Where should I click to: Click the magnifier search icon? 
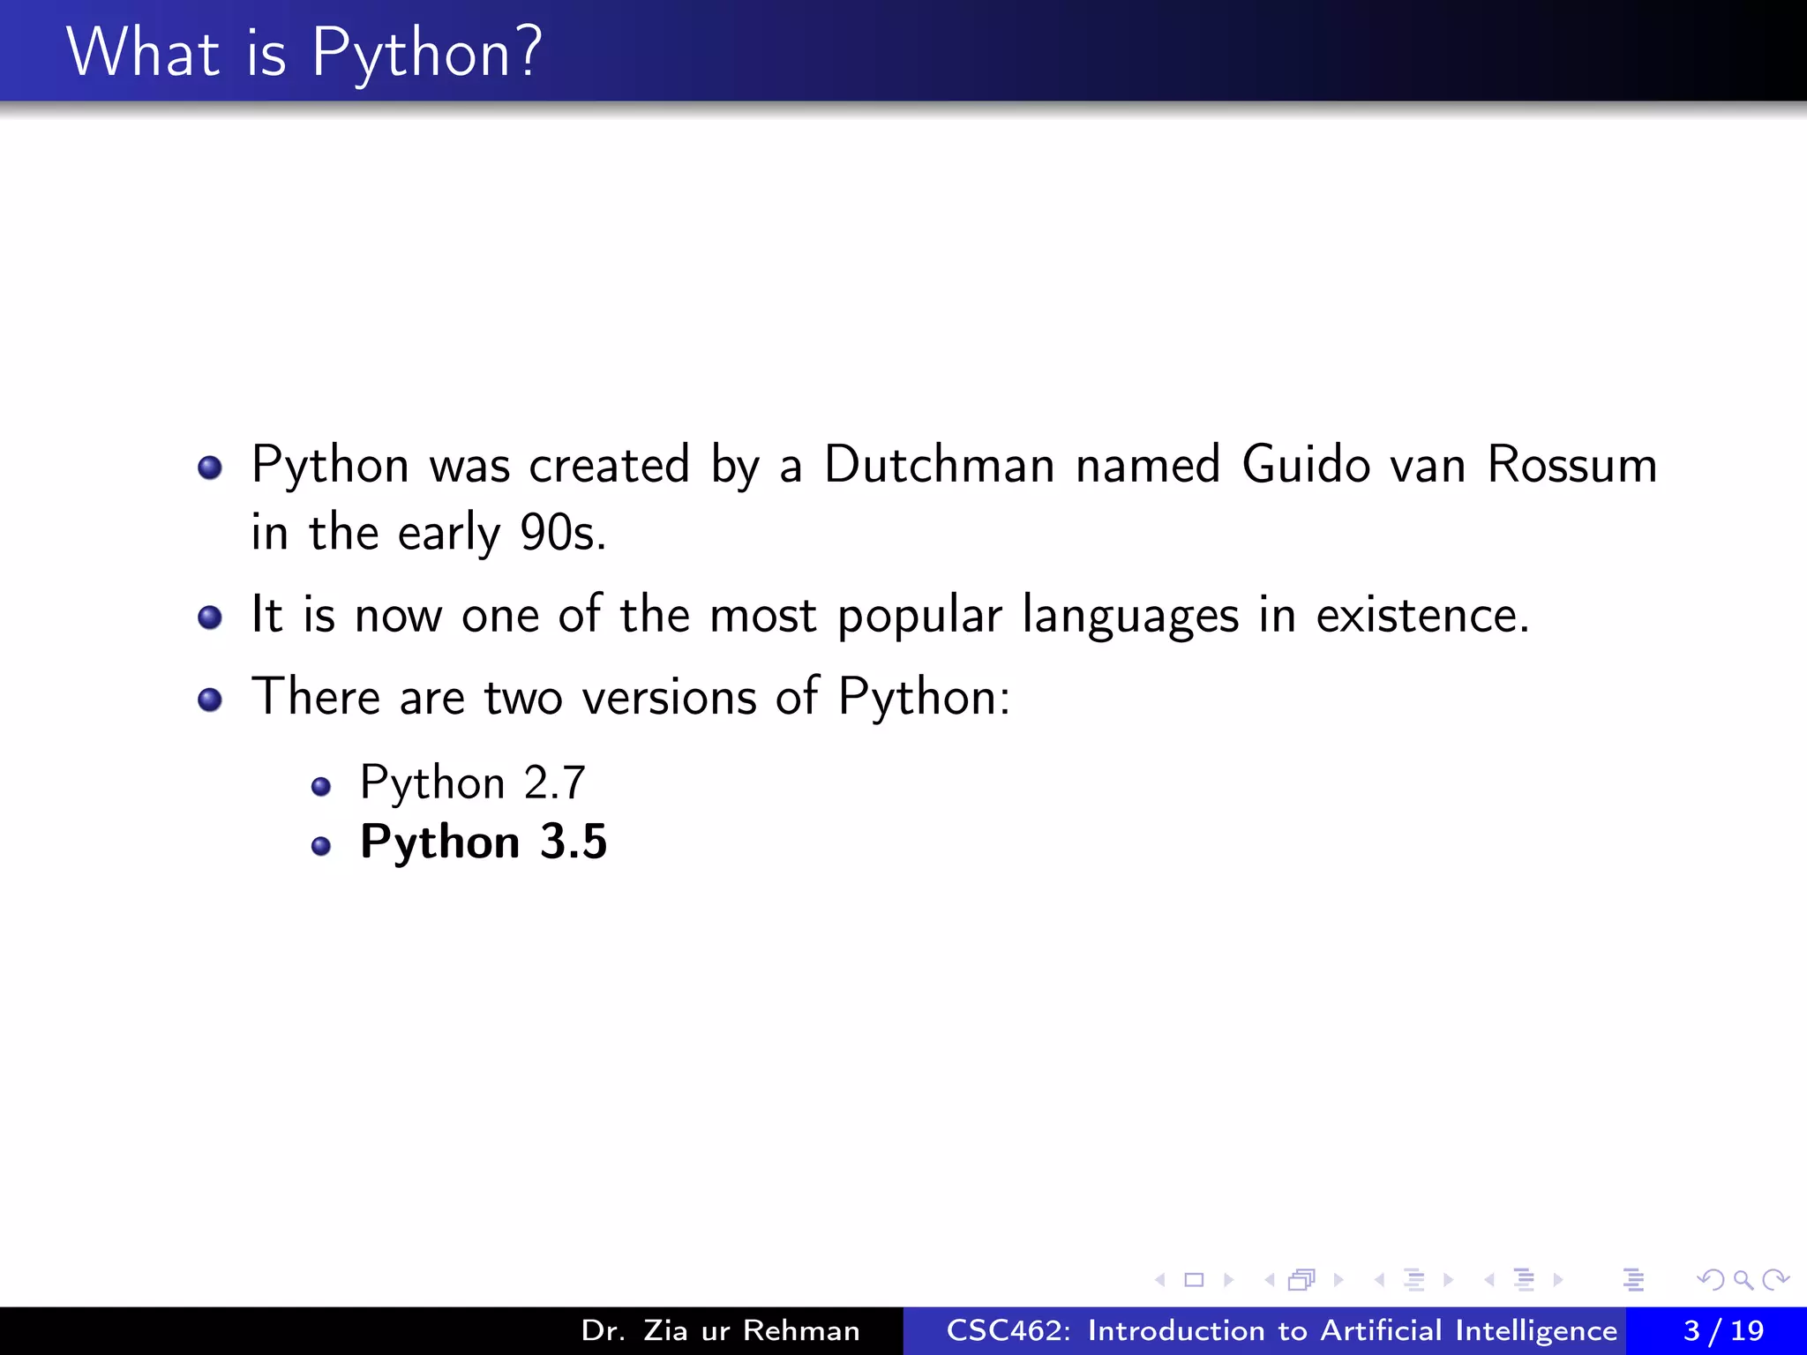1743,1280
